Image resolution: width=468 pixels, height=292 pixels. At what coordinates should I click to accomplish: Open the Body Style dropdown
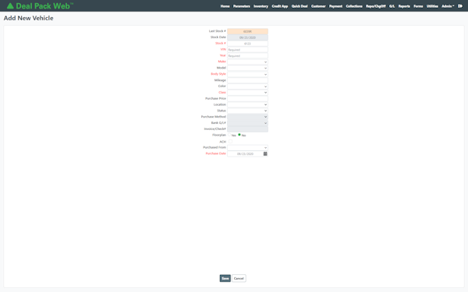click(247, 74)
